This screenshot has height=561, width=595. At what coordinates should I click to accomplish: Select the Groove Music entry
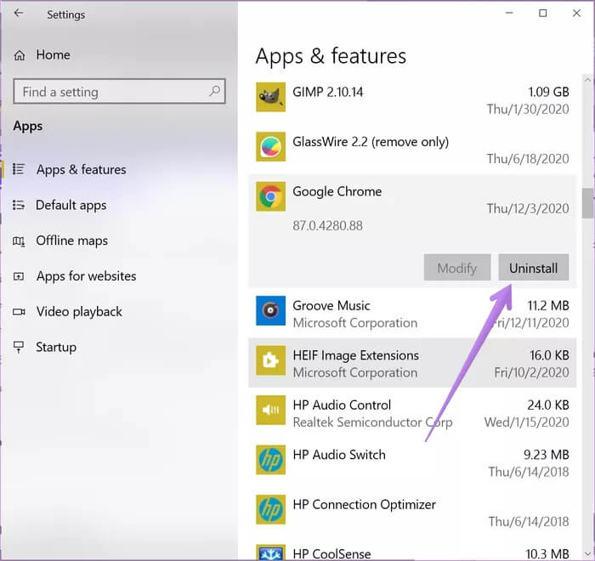(412, 314)
